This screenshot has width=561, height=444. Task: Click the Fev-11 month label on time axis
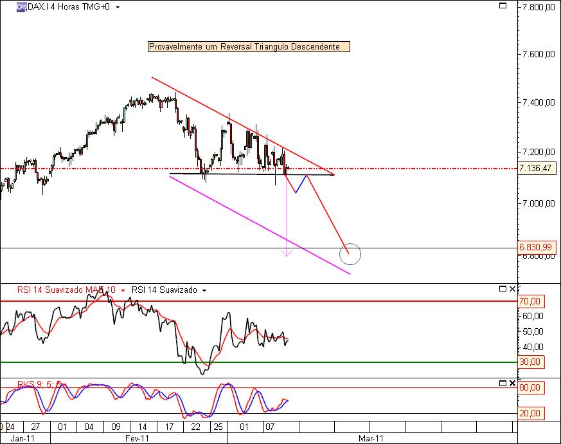tap(137, 439)
